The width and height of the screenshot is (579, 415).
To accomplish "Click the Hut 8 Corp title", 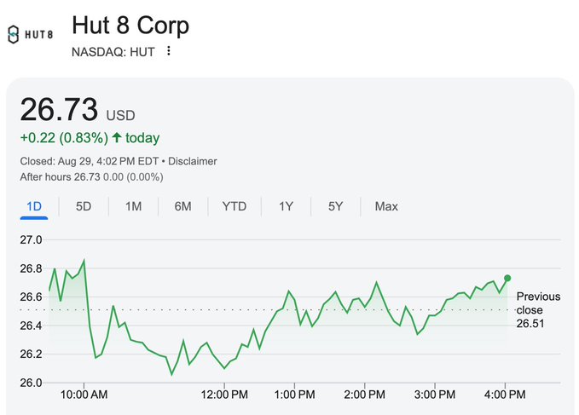I will (130, 25).
